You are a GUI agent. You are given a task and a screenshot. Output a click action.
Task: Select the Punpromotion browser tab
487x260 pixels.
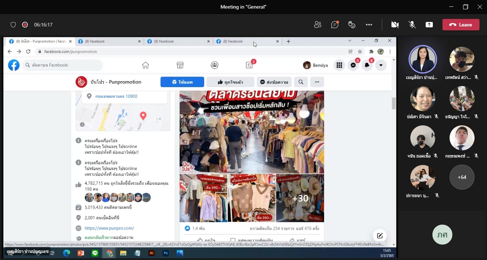(x=40, y=41)
